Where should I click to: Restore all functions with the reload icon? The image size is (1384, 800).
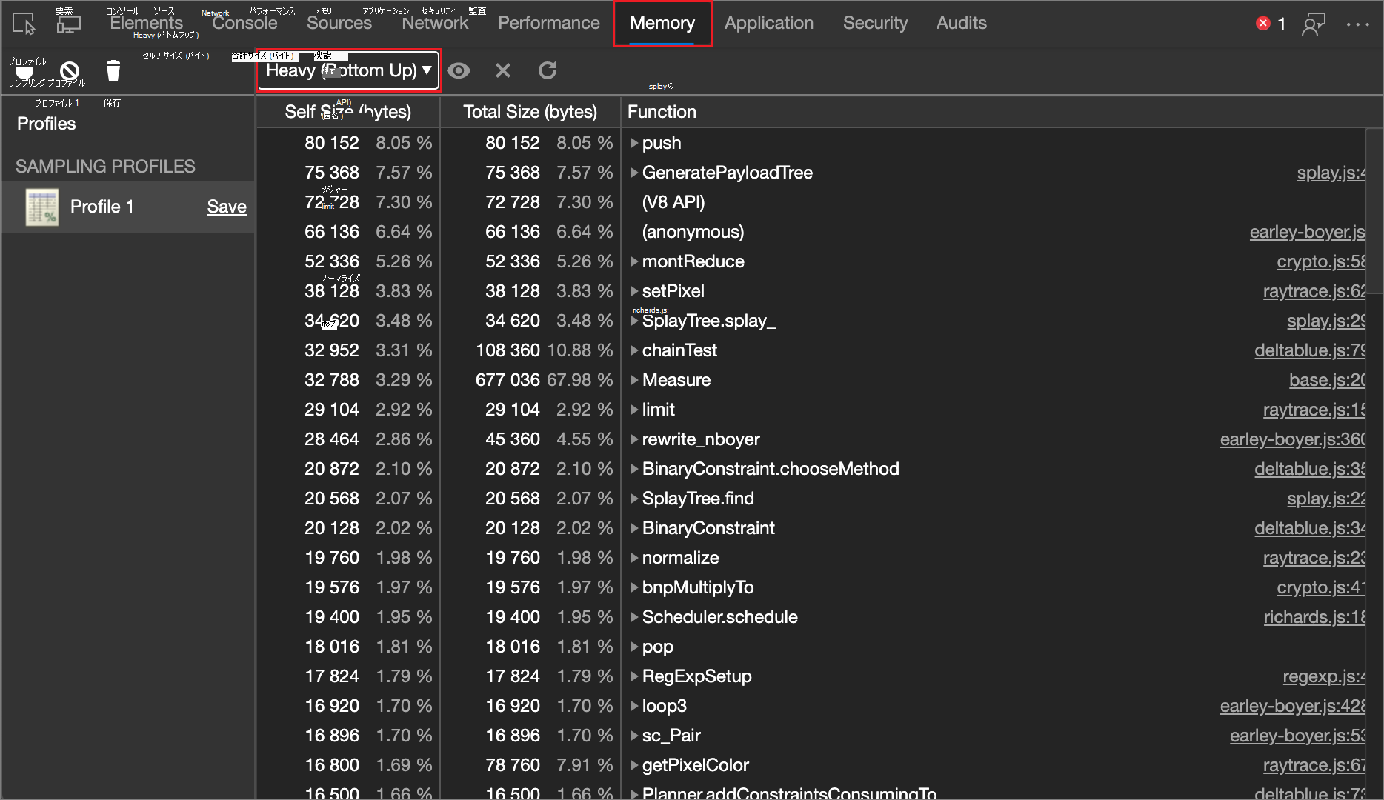[x=548, y=70]
